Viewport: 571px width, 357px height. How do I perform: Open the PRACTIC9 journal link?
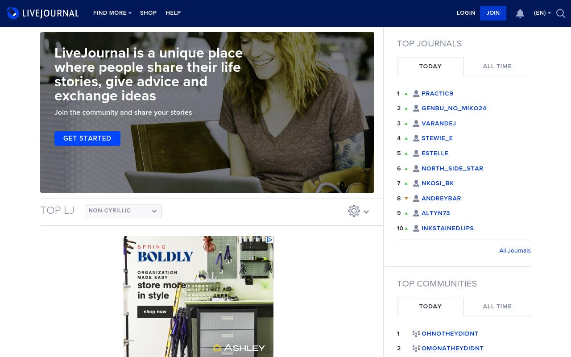tap(437, 94)
